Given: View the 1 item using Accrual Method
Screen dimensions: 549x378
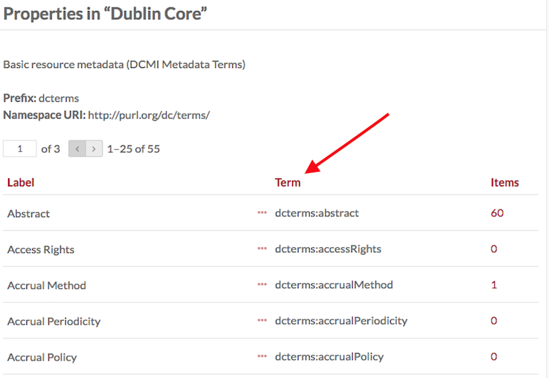Looking at the screenshot, I should [493, 284].
